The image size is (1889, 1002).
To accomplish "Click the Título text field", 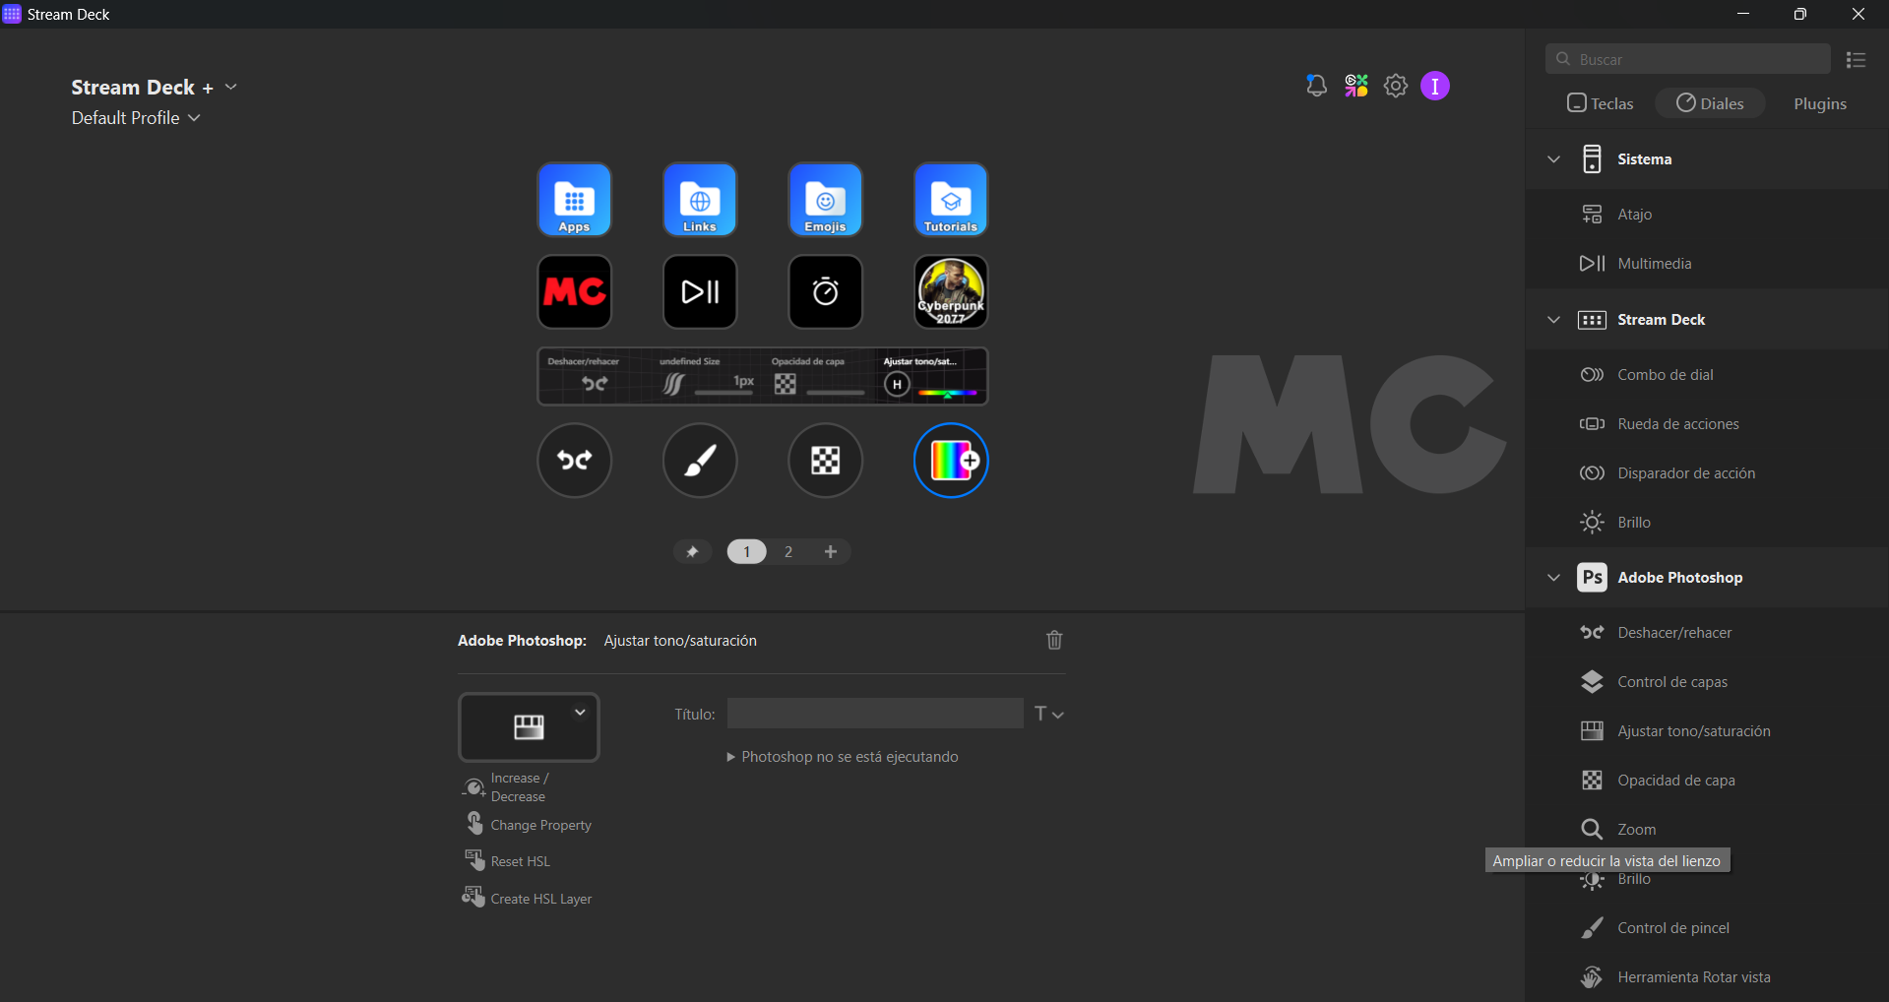I will tap(874, 714).
